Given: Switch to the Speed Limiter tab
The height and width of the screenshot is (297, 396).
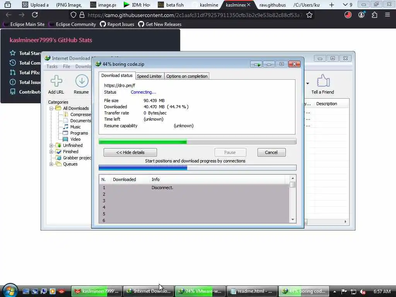Looking at the screenshot, I should point(149,76).
